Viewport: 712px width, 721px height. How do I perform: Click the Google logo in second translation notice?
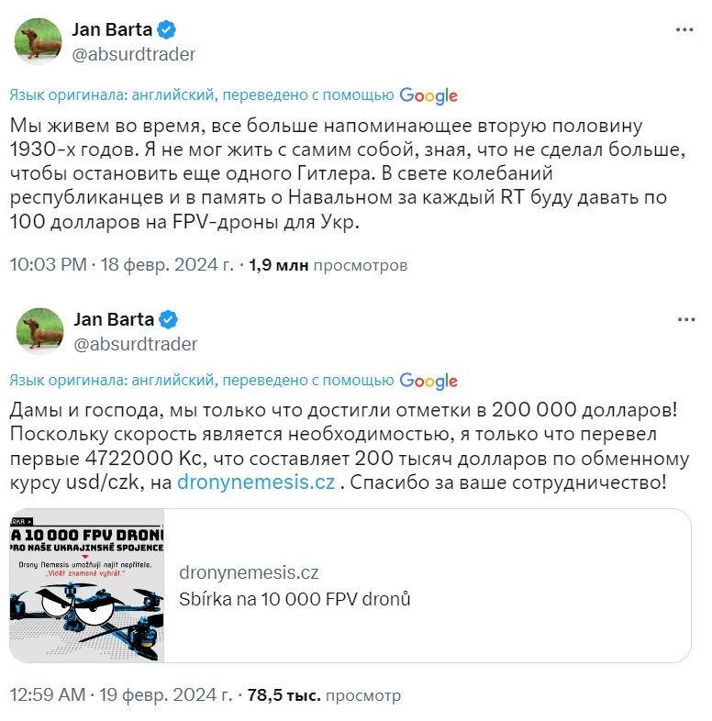coord(428,381)
